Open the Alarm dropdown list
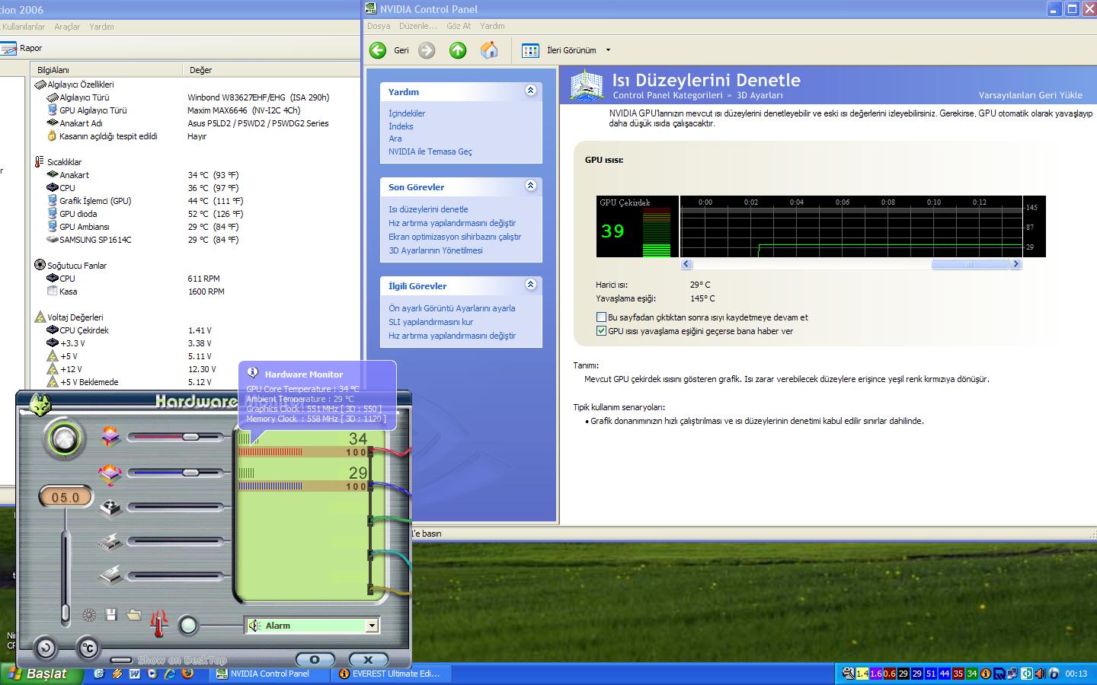Screen dimensions: 1097x685 372,626
